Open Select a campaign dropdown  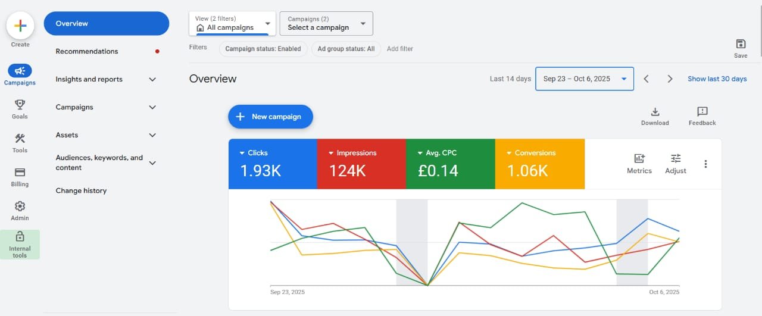326,24
